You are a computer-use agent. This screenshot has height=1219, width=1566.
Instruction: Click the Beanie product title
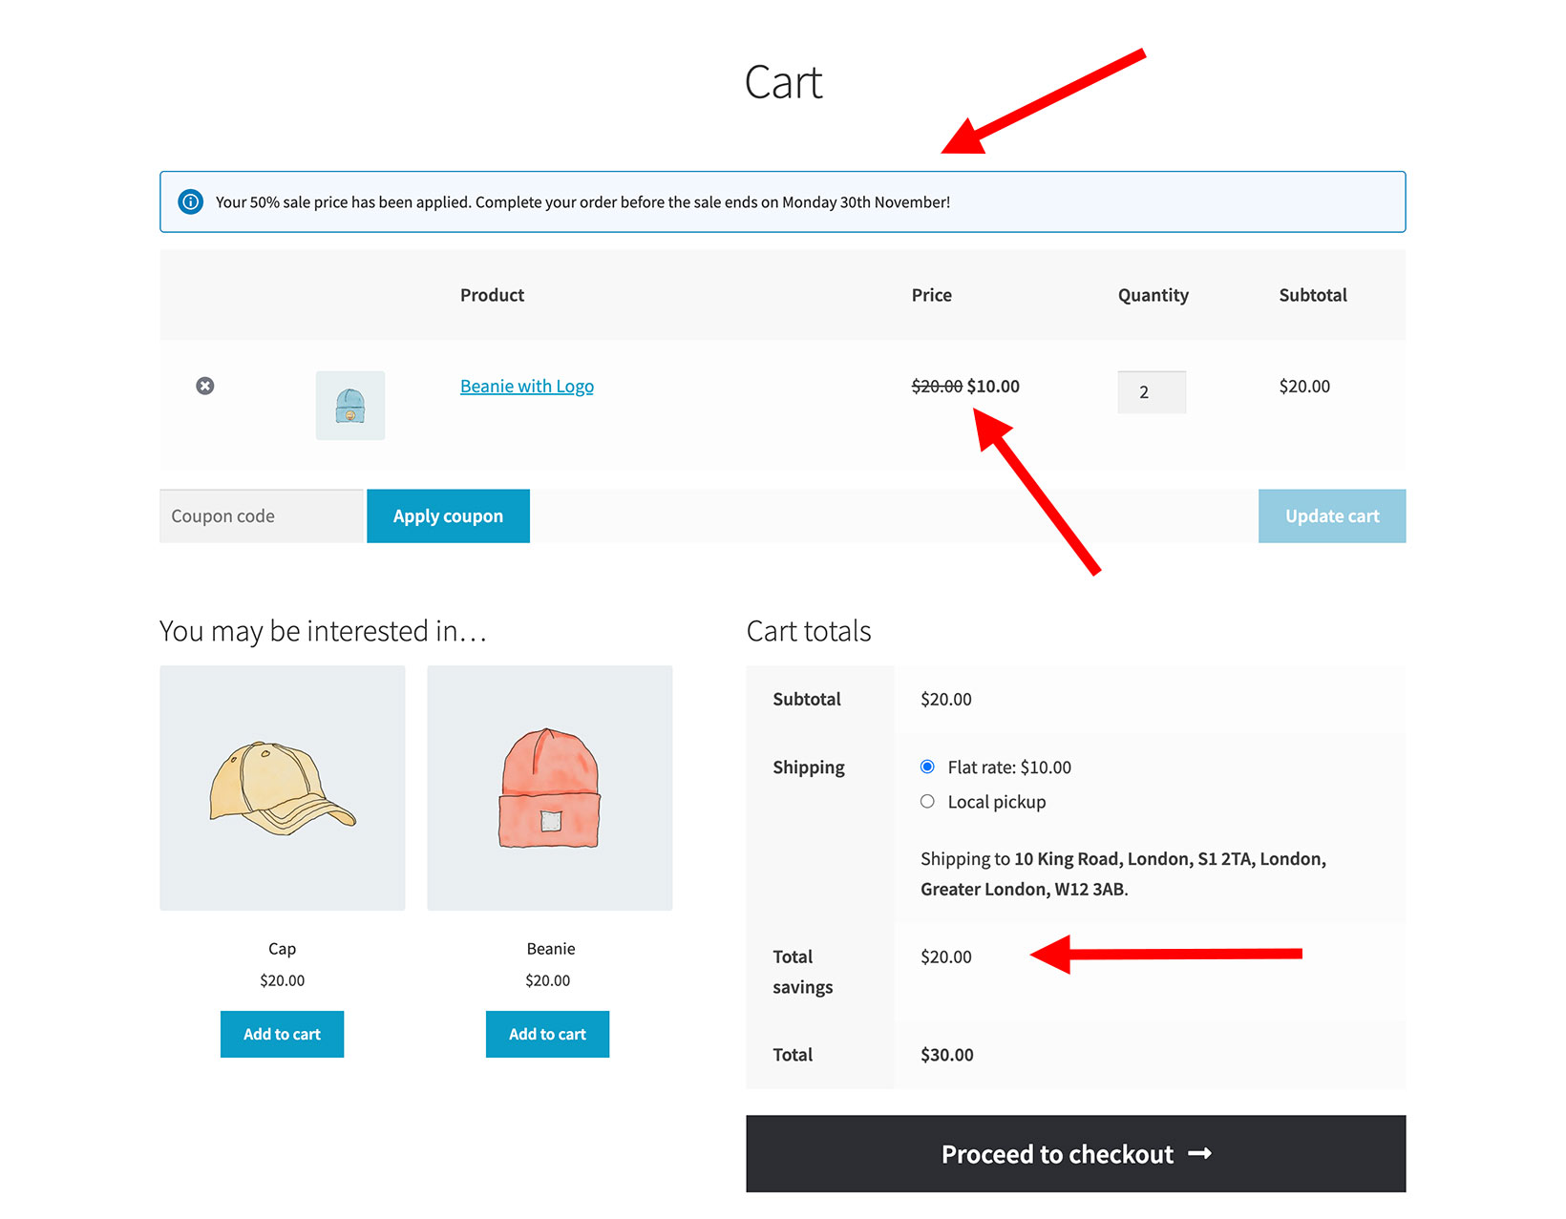(550, 948)
